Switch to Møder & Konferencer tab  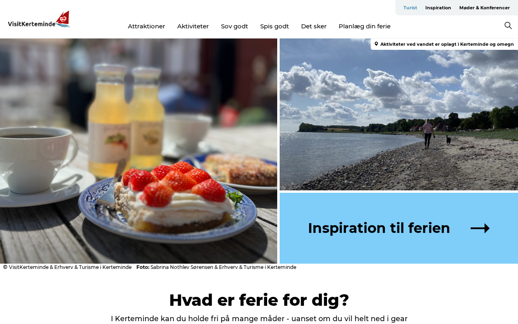point(484,8)
